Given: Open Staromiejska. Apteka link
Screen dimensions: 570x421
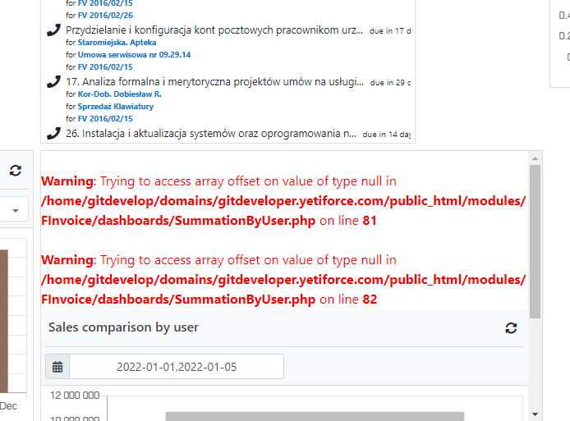Looking at the screenshot, I should pos(117,43).
